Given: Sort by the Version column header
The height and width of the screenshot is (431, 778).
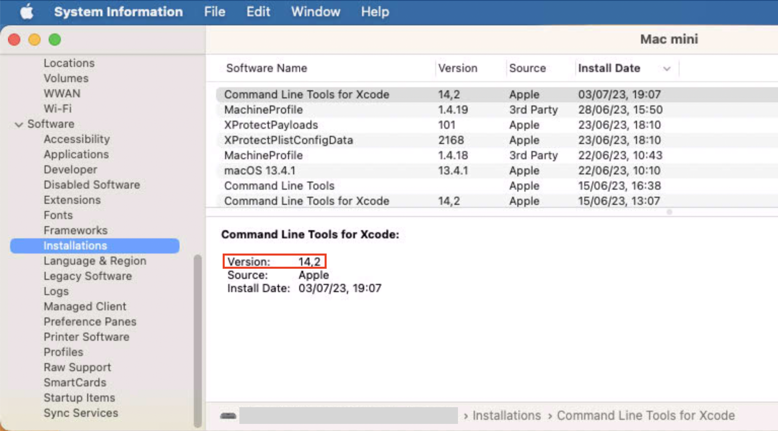Looking at the screenshot, I should tap(457, 68).
